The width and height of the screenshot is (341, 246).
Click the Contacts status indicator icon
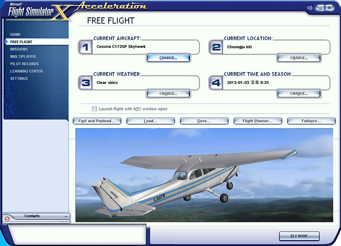[x=7, y=219]
